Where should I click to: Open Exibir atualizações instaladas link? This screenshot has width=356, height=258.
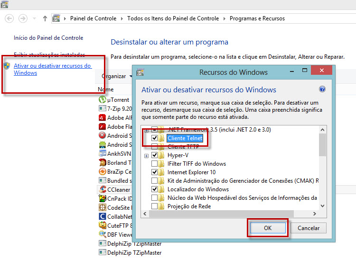tap(49, 54)
